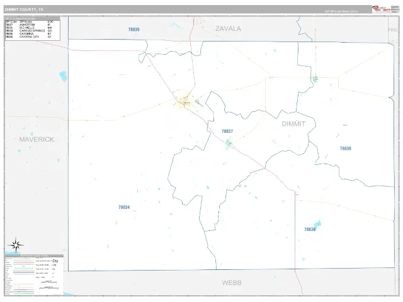This screenshot has width=403, height=302.
Task: Click the map publisher logo
Action: tap(382, 9)
